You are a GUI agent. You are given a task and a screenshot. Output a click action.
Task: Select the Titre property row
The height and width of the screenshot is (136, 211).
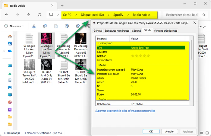pos(141,48)
